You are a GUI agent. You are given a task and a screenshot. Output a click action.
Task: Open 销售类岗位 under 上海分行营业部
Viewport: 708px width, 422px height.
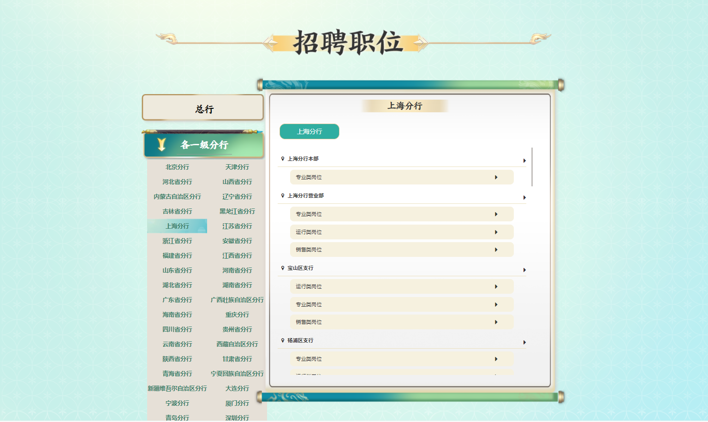(x=402, y=250)
